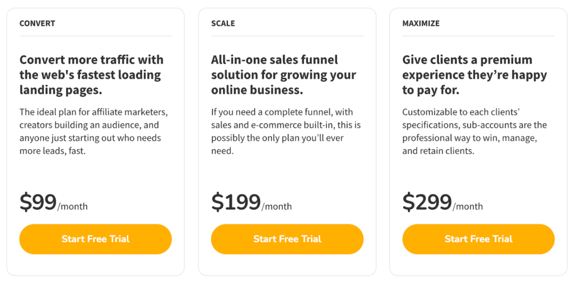
Task: Click the affiliate marketers description paragraph
Action: [93, 131]
